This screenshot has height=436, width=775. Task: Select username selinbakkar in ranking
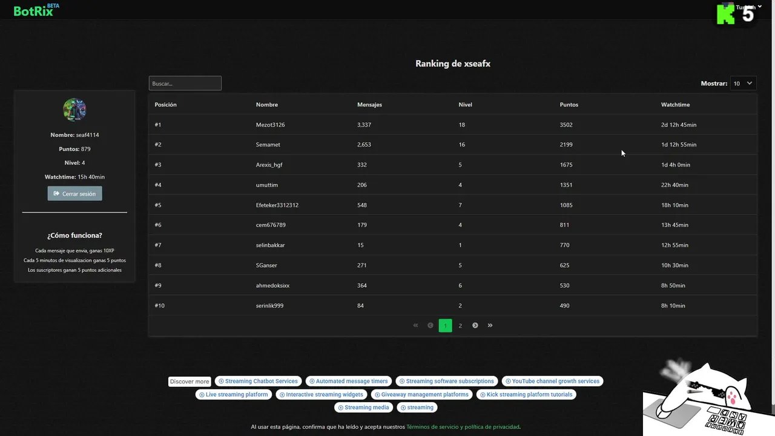271,245
